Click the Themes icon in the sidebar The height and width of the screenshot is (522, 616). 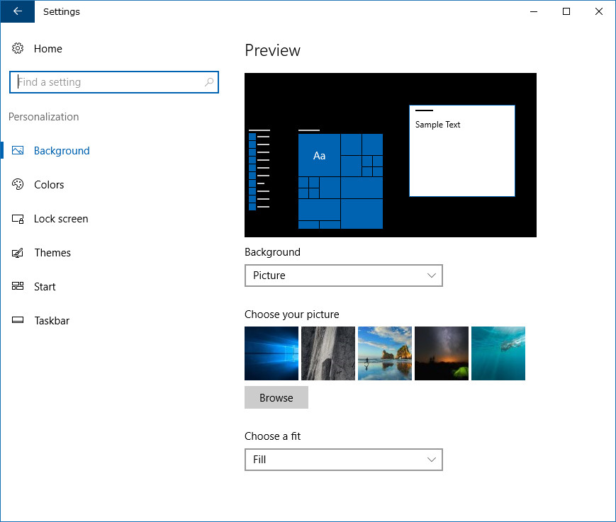(18, 253)
